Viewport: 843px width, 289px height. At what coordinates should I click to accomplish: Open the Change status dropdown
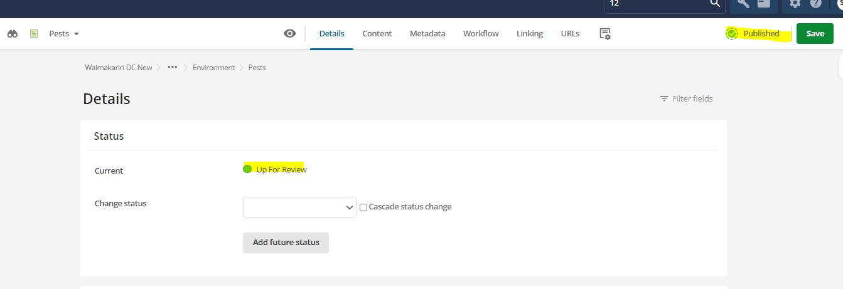pyautogui.click(x=299, y=208)
